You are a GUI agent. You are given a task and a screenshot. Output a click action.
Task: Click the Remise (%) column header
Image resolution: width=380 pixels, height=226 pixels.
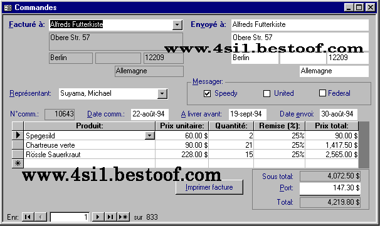point(280,126)
